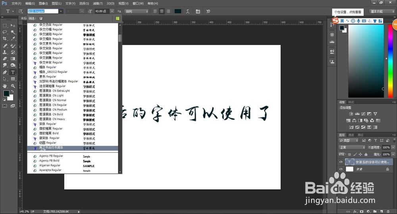Select the Gradient tool

13,58
